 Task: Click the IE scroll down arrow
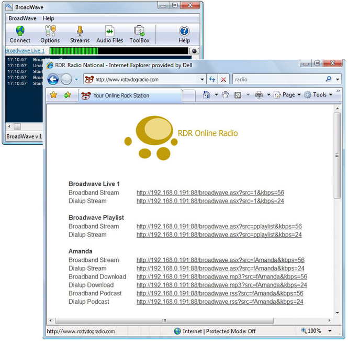(338, 313)
